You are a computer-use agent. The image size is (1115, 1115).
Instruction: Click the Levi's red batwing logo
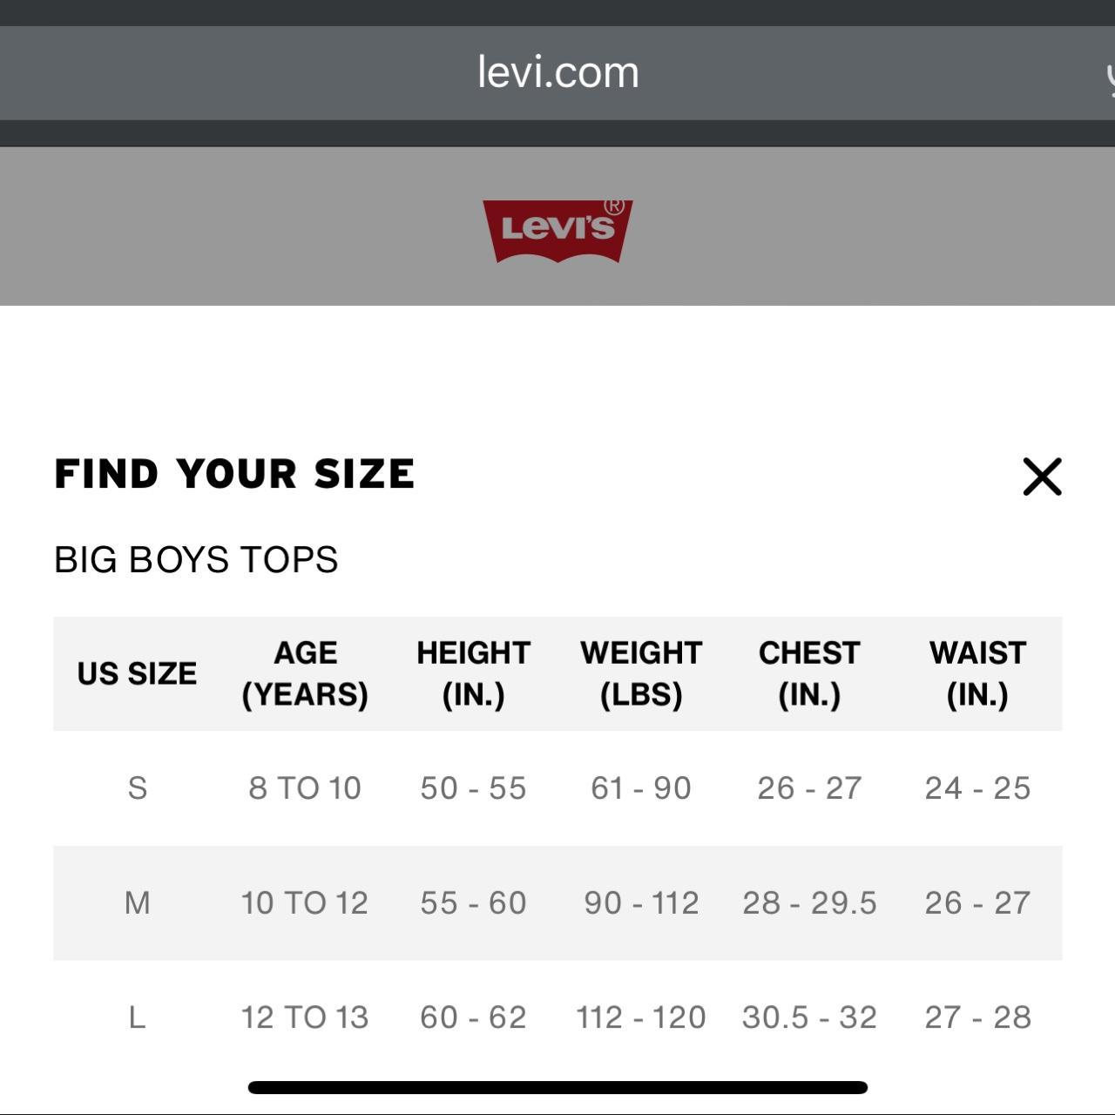557,231
